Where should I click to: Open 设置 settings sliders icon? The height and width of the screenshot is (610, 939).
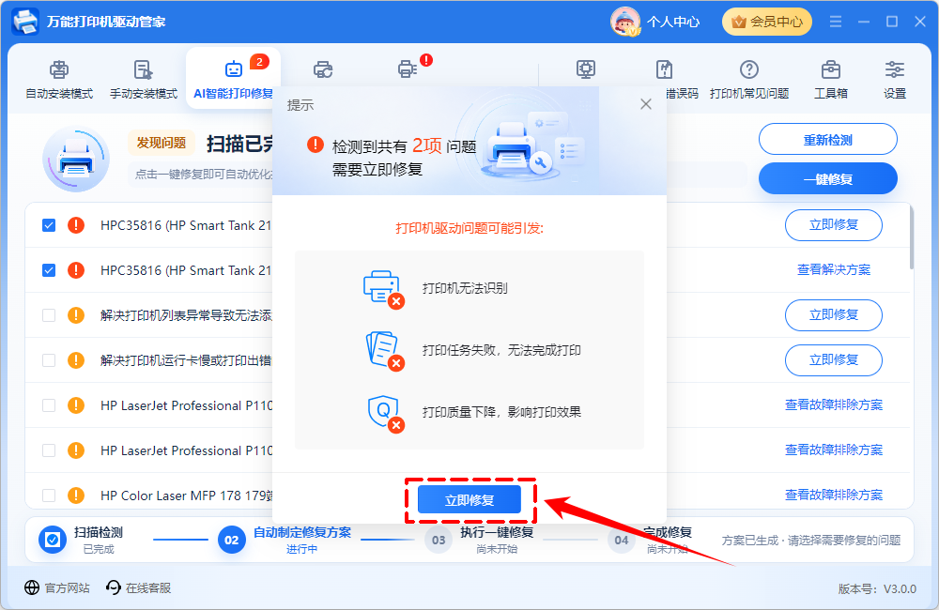[895, 79]
